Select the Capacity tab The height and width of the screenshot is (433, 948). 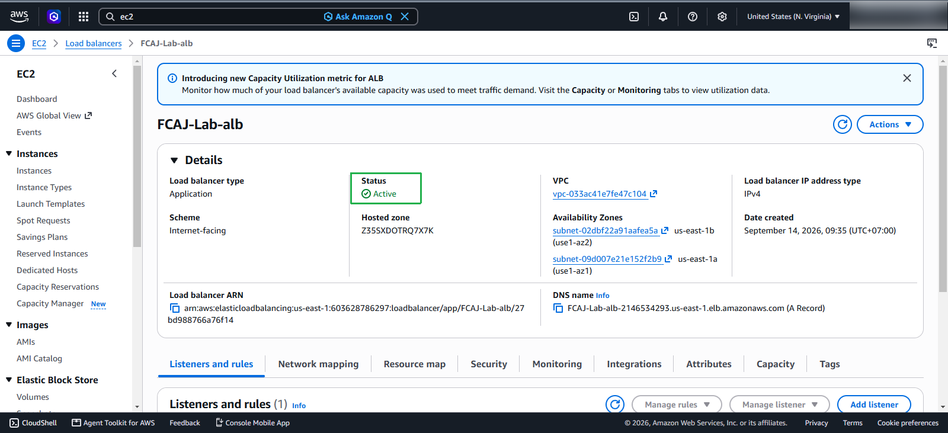pos(776,364)
